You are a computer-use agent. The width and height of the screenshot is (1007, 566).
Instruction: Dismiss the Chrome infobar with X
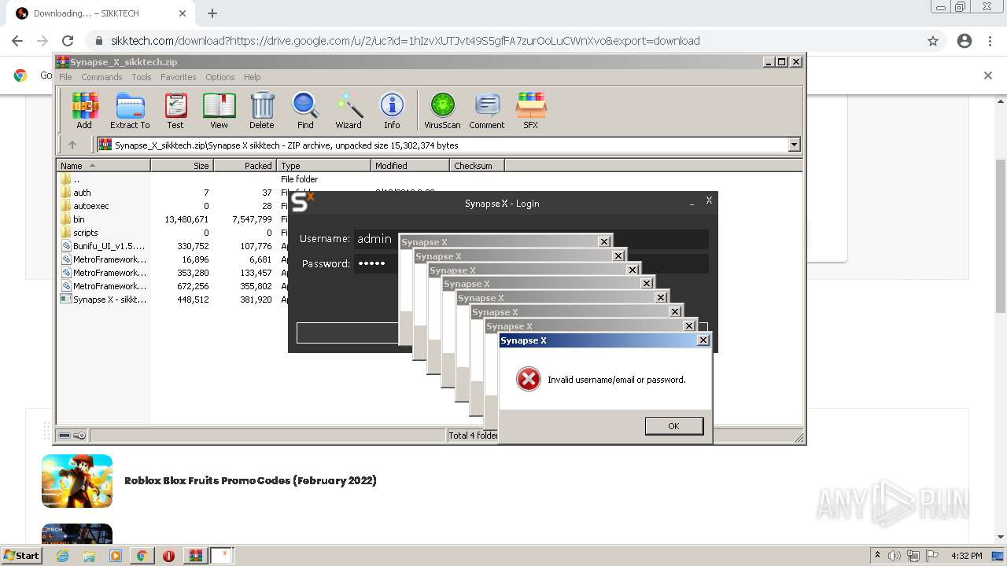[988, 75]
